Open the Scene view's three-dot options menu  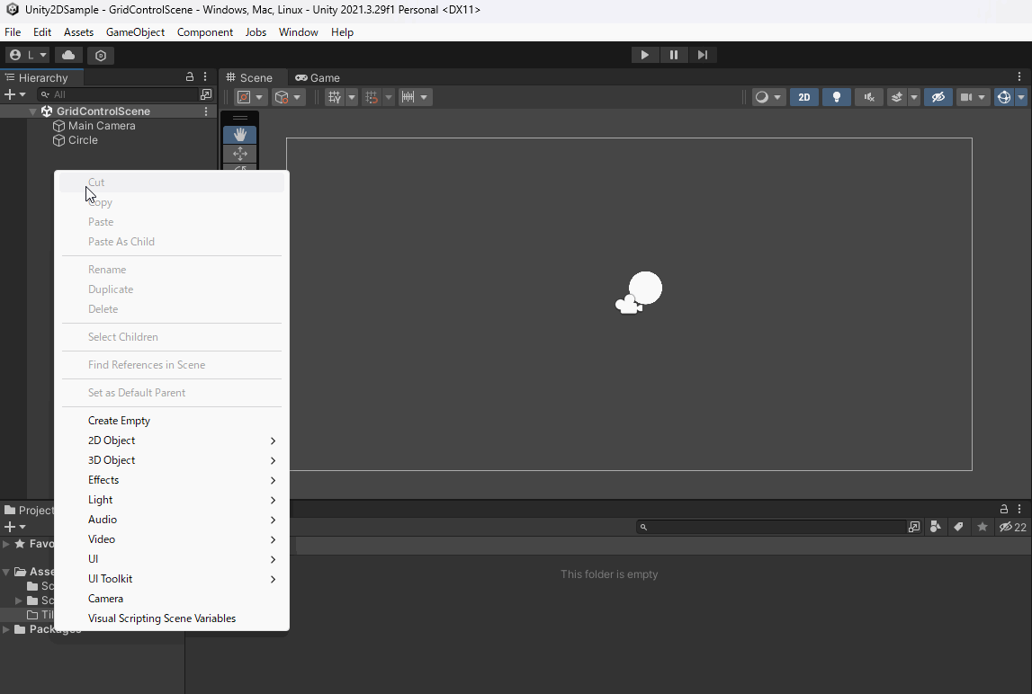coord(1019,77)
